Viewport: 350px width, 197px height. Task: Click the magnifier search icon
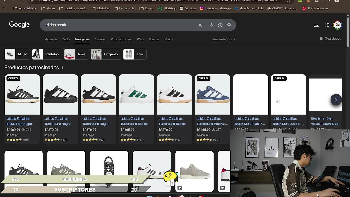tap(229, 25)
